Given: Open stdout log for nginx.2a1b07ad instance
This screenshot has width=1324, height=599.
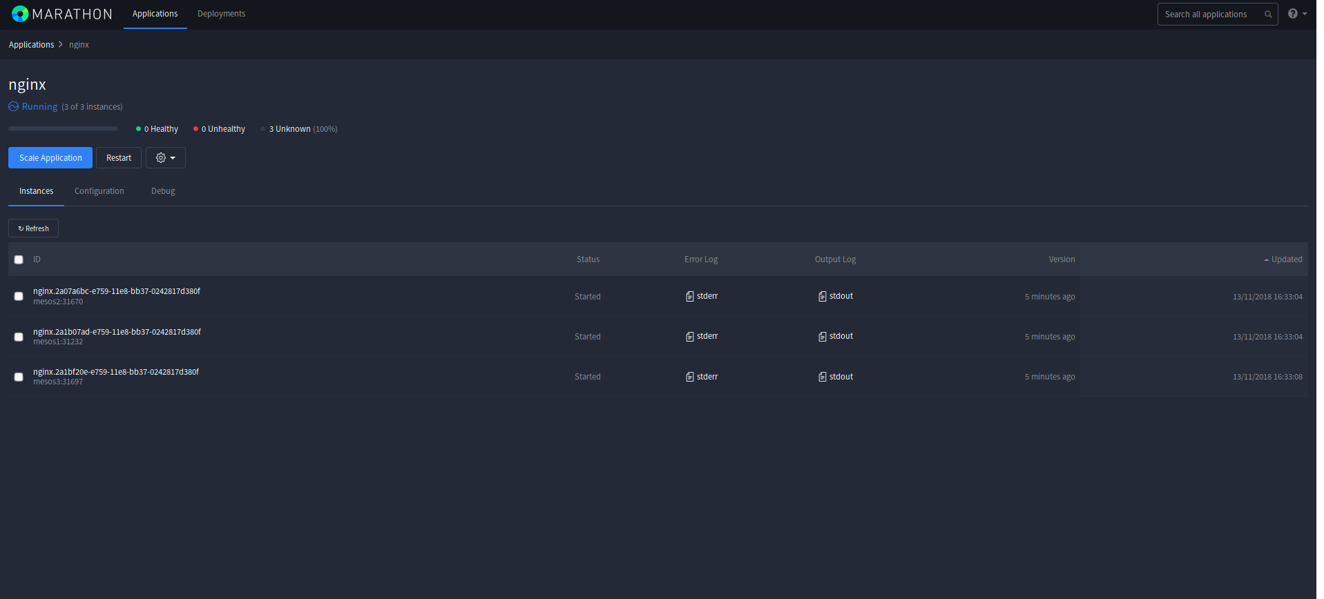Looking at the screenshot, I should click(x=836, y=336).
